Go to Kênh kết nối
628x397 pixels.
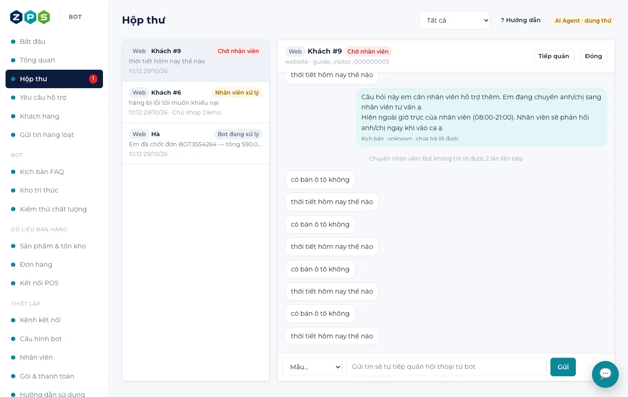54,320
